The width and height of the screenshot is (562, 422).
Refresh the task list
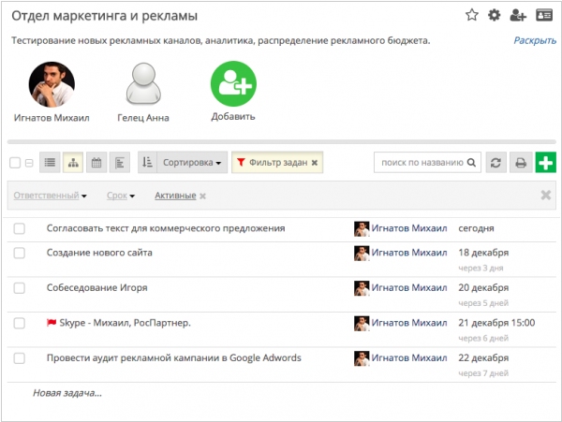click(x=495, y=163)
